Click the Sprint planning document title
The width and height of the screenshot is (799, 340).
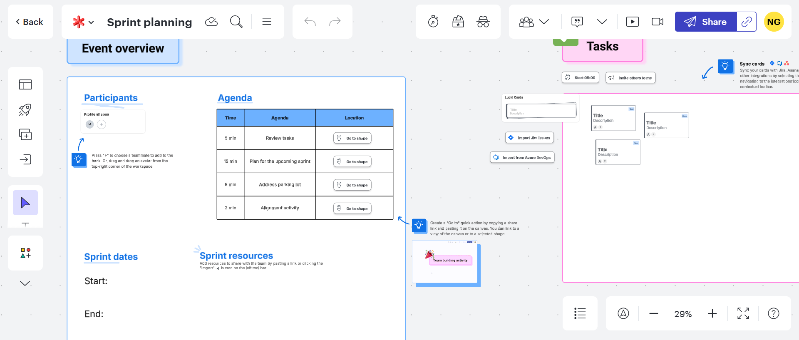pos(149,22)
